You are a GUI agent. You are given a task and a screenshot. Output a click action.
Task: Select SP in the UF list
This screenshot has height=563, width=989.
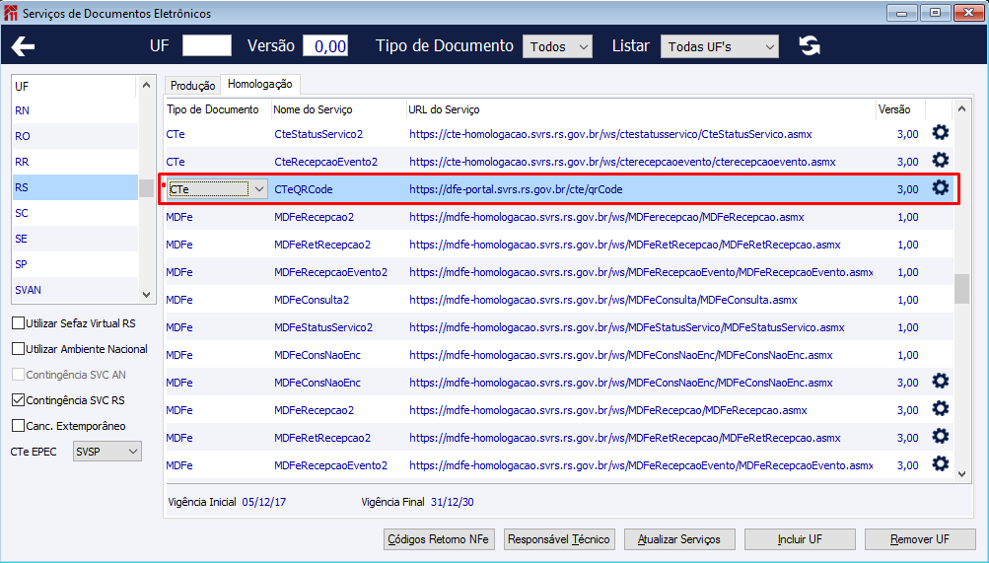pos(75,264)
